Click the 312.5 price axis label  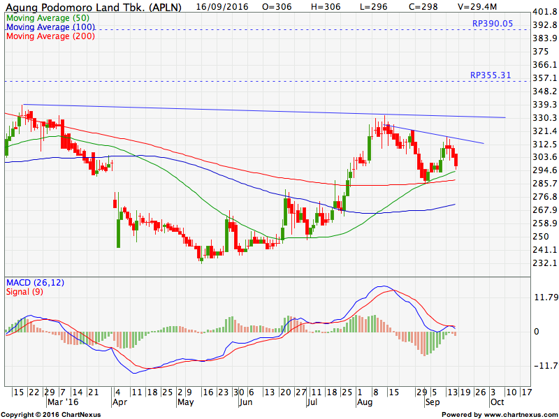tap(544, 145)
